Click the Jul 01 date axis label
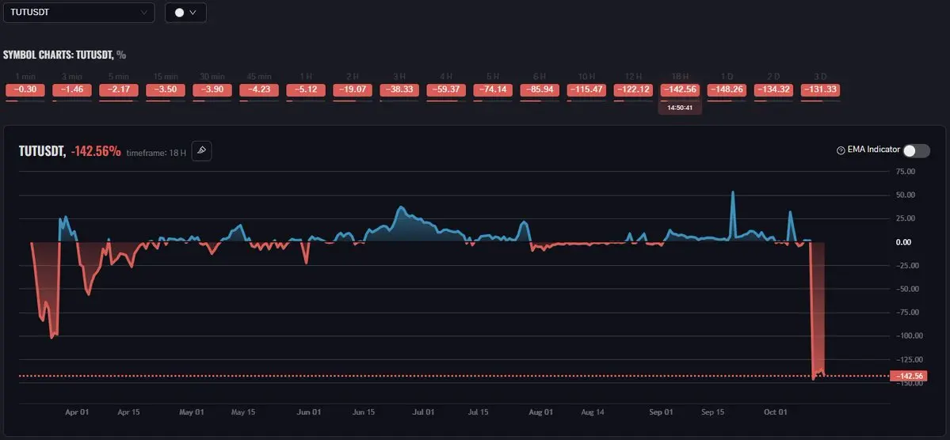The width and height of the screenshot is (950, 440). (423, 412)
